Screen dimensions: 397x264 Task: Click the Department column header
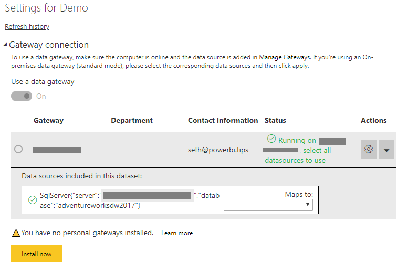coord(132,120)
